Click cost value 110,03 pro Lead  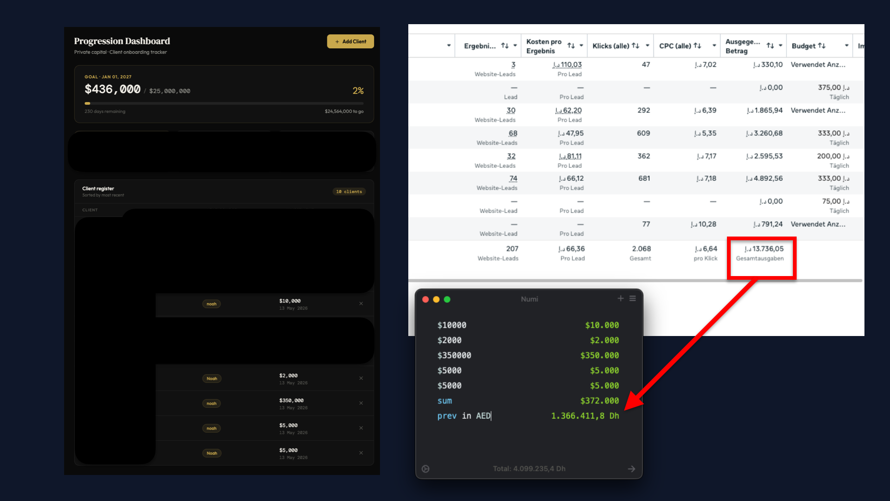click(x=567, y=65)
